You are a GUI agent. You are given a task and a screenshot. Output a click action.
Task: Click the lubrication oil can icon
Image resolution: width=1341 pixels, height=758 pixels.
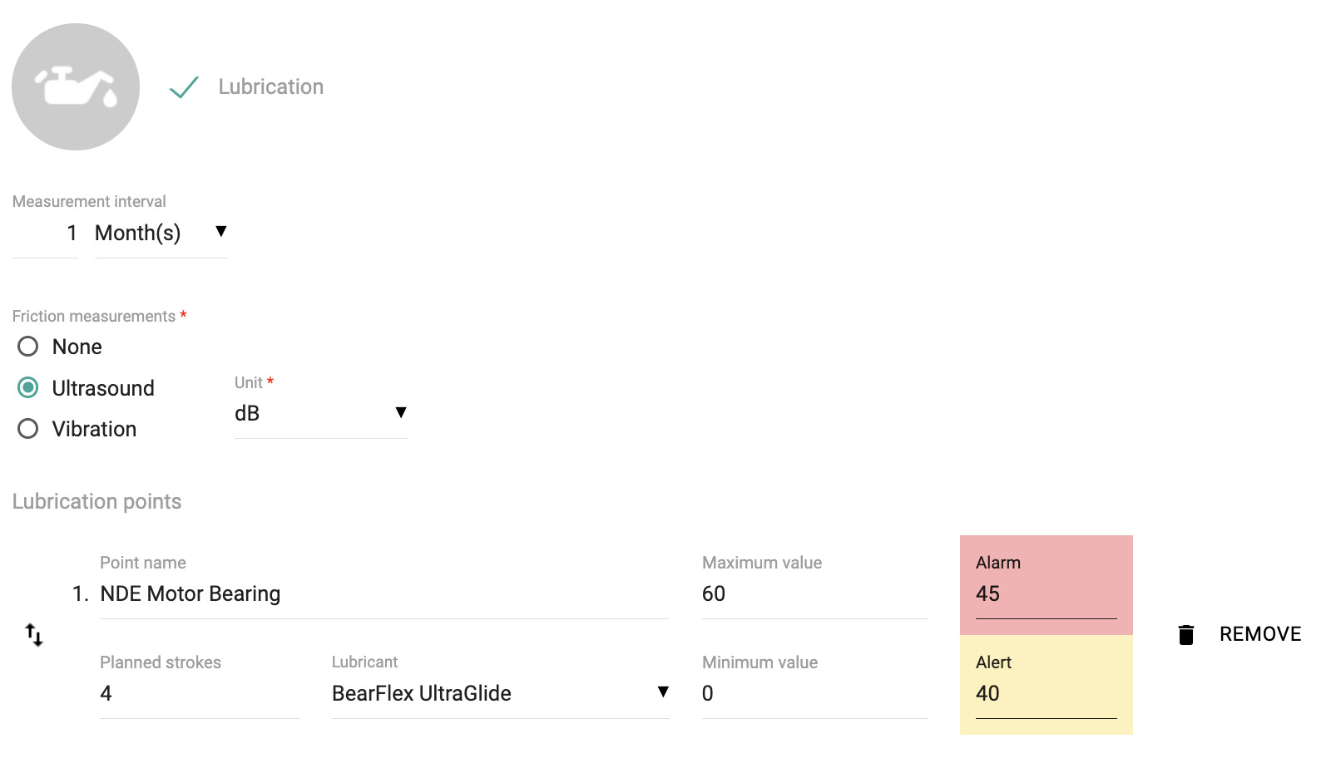[76, 87]
